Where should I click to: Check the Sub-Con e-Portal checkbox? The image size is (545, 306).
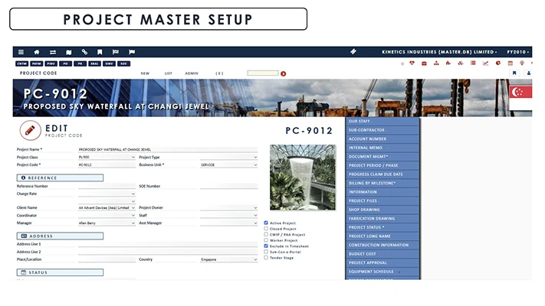(266, 252)
